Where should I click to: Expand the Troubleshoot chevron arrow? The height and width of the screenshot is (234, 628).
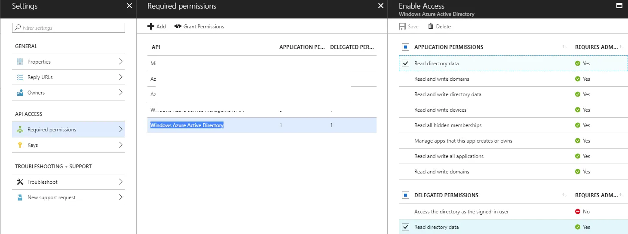click(120, 182)
